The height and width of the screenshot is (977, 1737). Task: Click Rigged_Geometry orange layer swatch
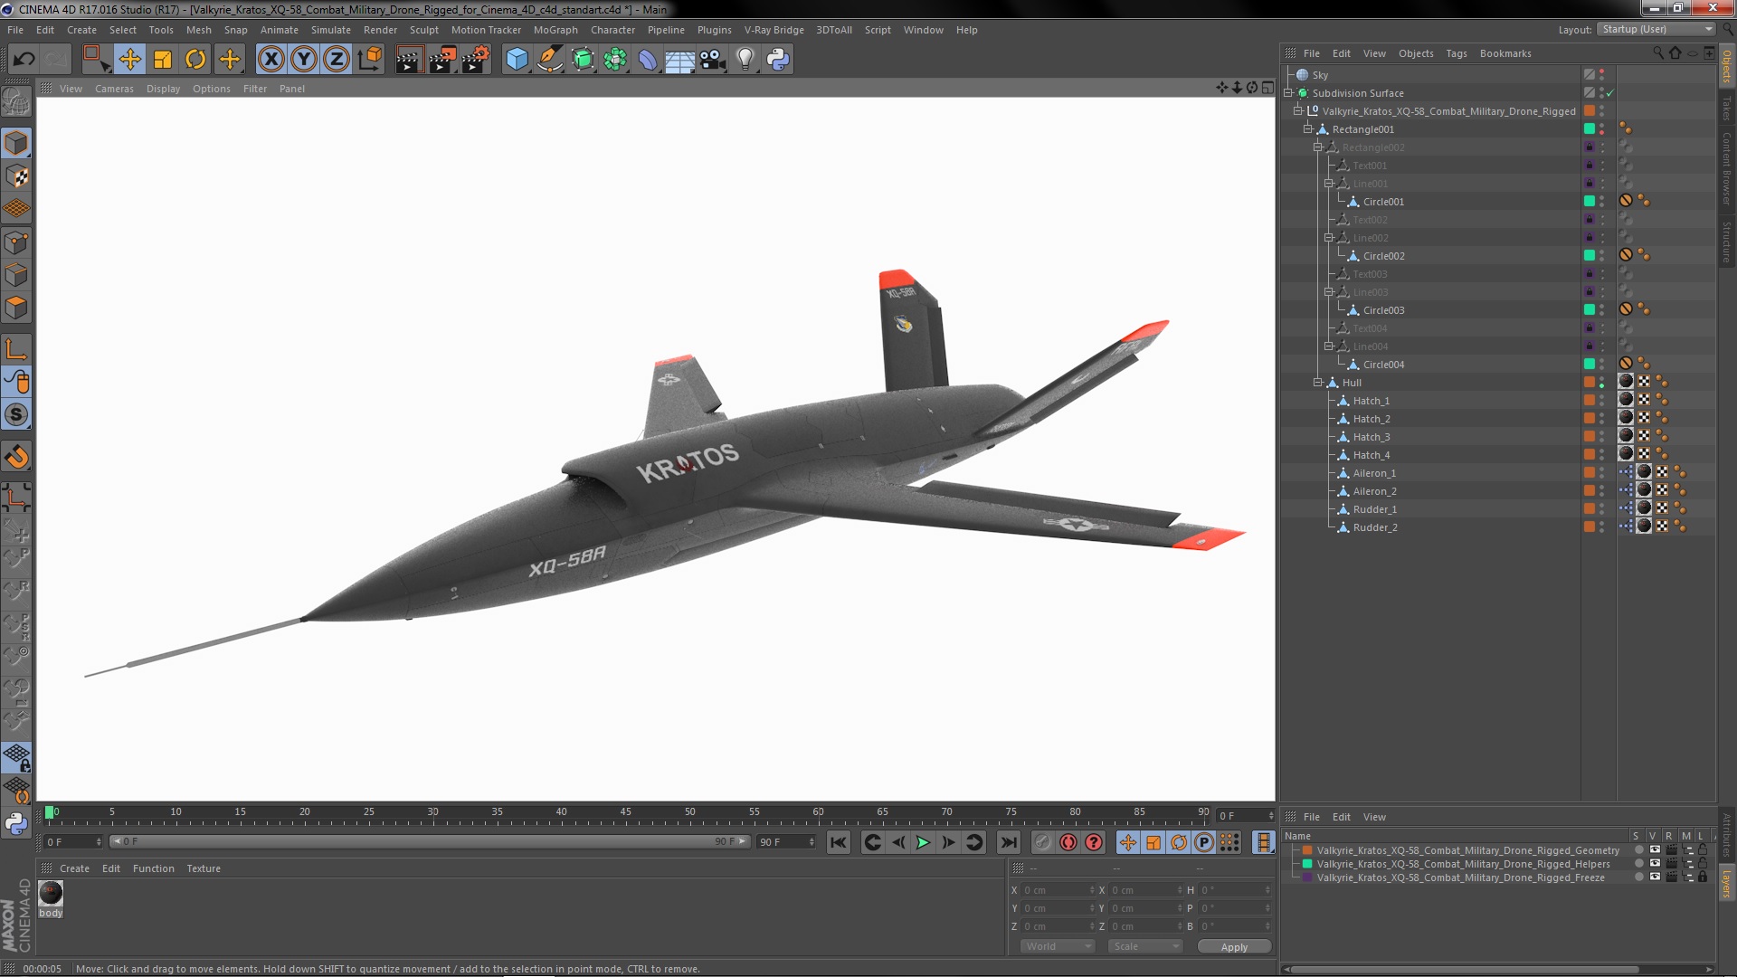(x=1306, y=850)
